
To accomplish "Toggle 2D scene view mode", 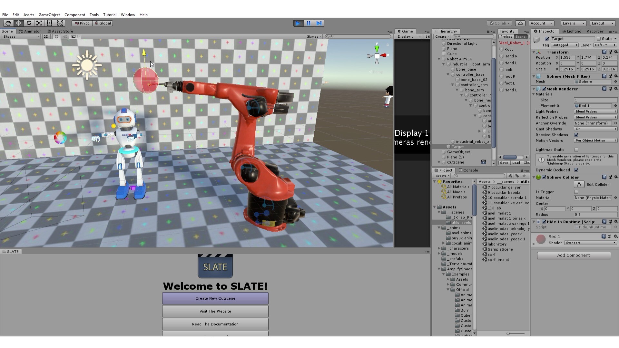I will (x=46, y=37).
